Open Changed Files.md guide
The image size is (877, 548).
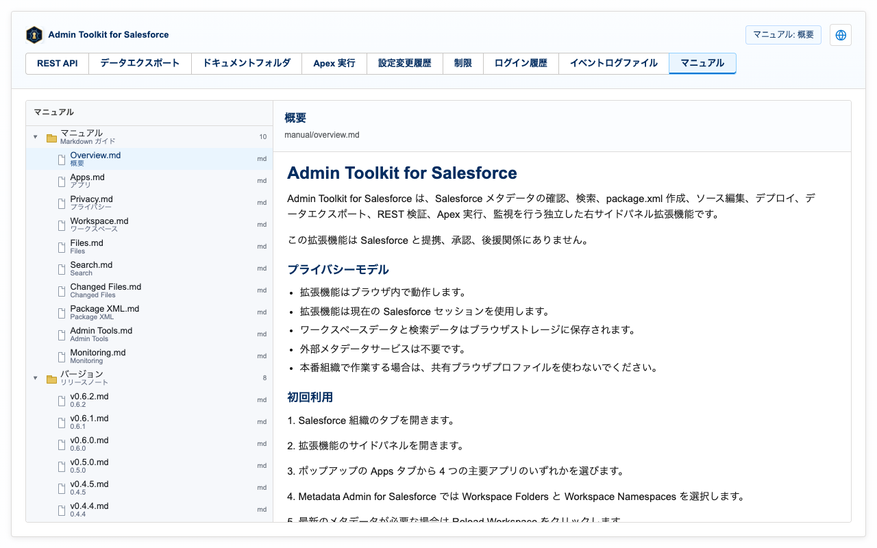tap(149, 290)
